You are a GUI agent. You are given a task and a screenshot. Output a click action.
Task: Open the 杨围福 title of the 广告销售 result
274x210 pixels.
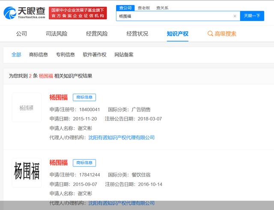click(x=58, y=97)
